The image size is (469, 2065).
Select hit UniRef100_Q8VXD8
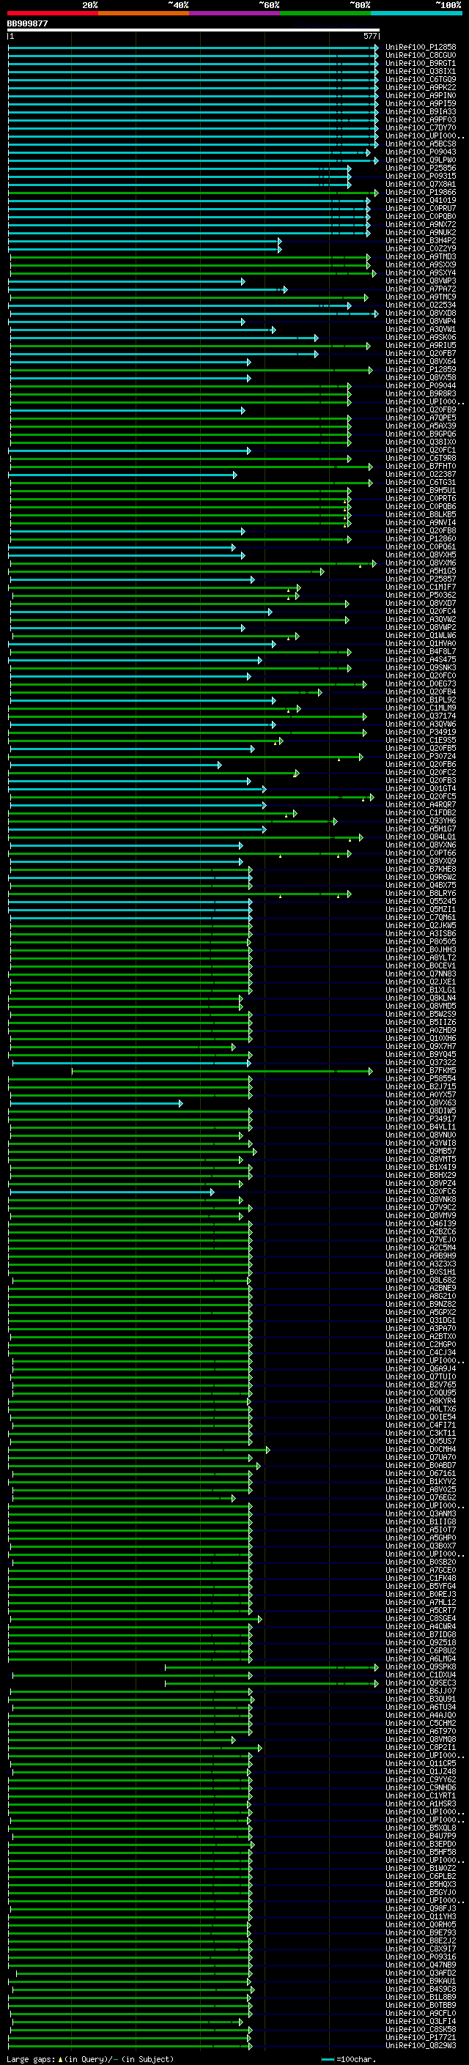[421, 314]
